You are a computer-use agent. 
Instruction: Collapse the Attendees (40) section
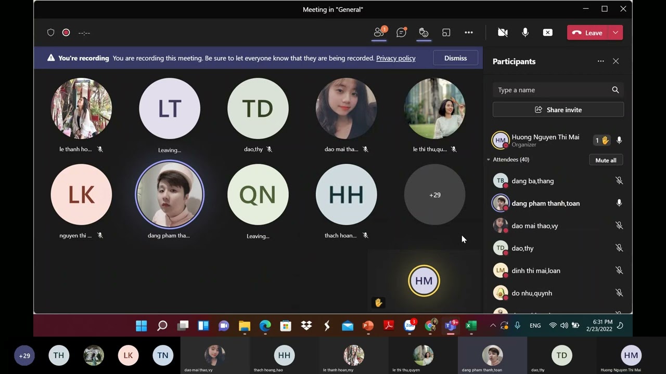pyautogui.click(x=488, y=159)
